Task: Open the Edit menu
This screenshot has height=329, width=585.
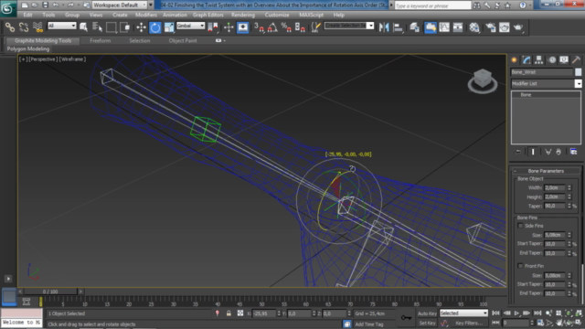Action: click(x=27, y=15)
